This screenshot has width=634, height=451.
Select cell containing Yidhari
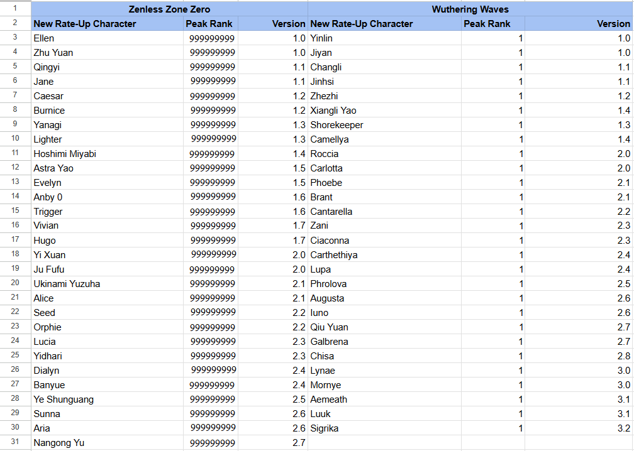(x=107, y=356)
